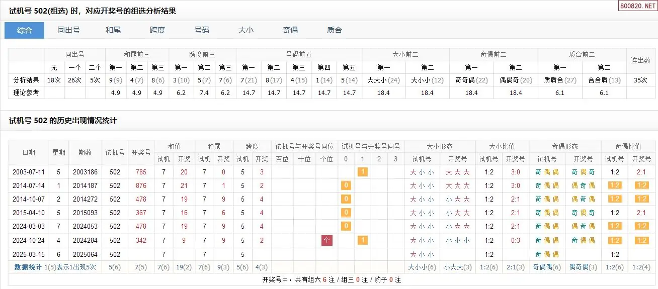
Task: Select the date cell 2014-07-14
Action: coord(29,185)
